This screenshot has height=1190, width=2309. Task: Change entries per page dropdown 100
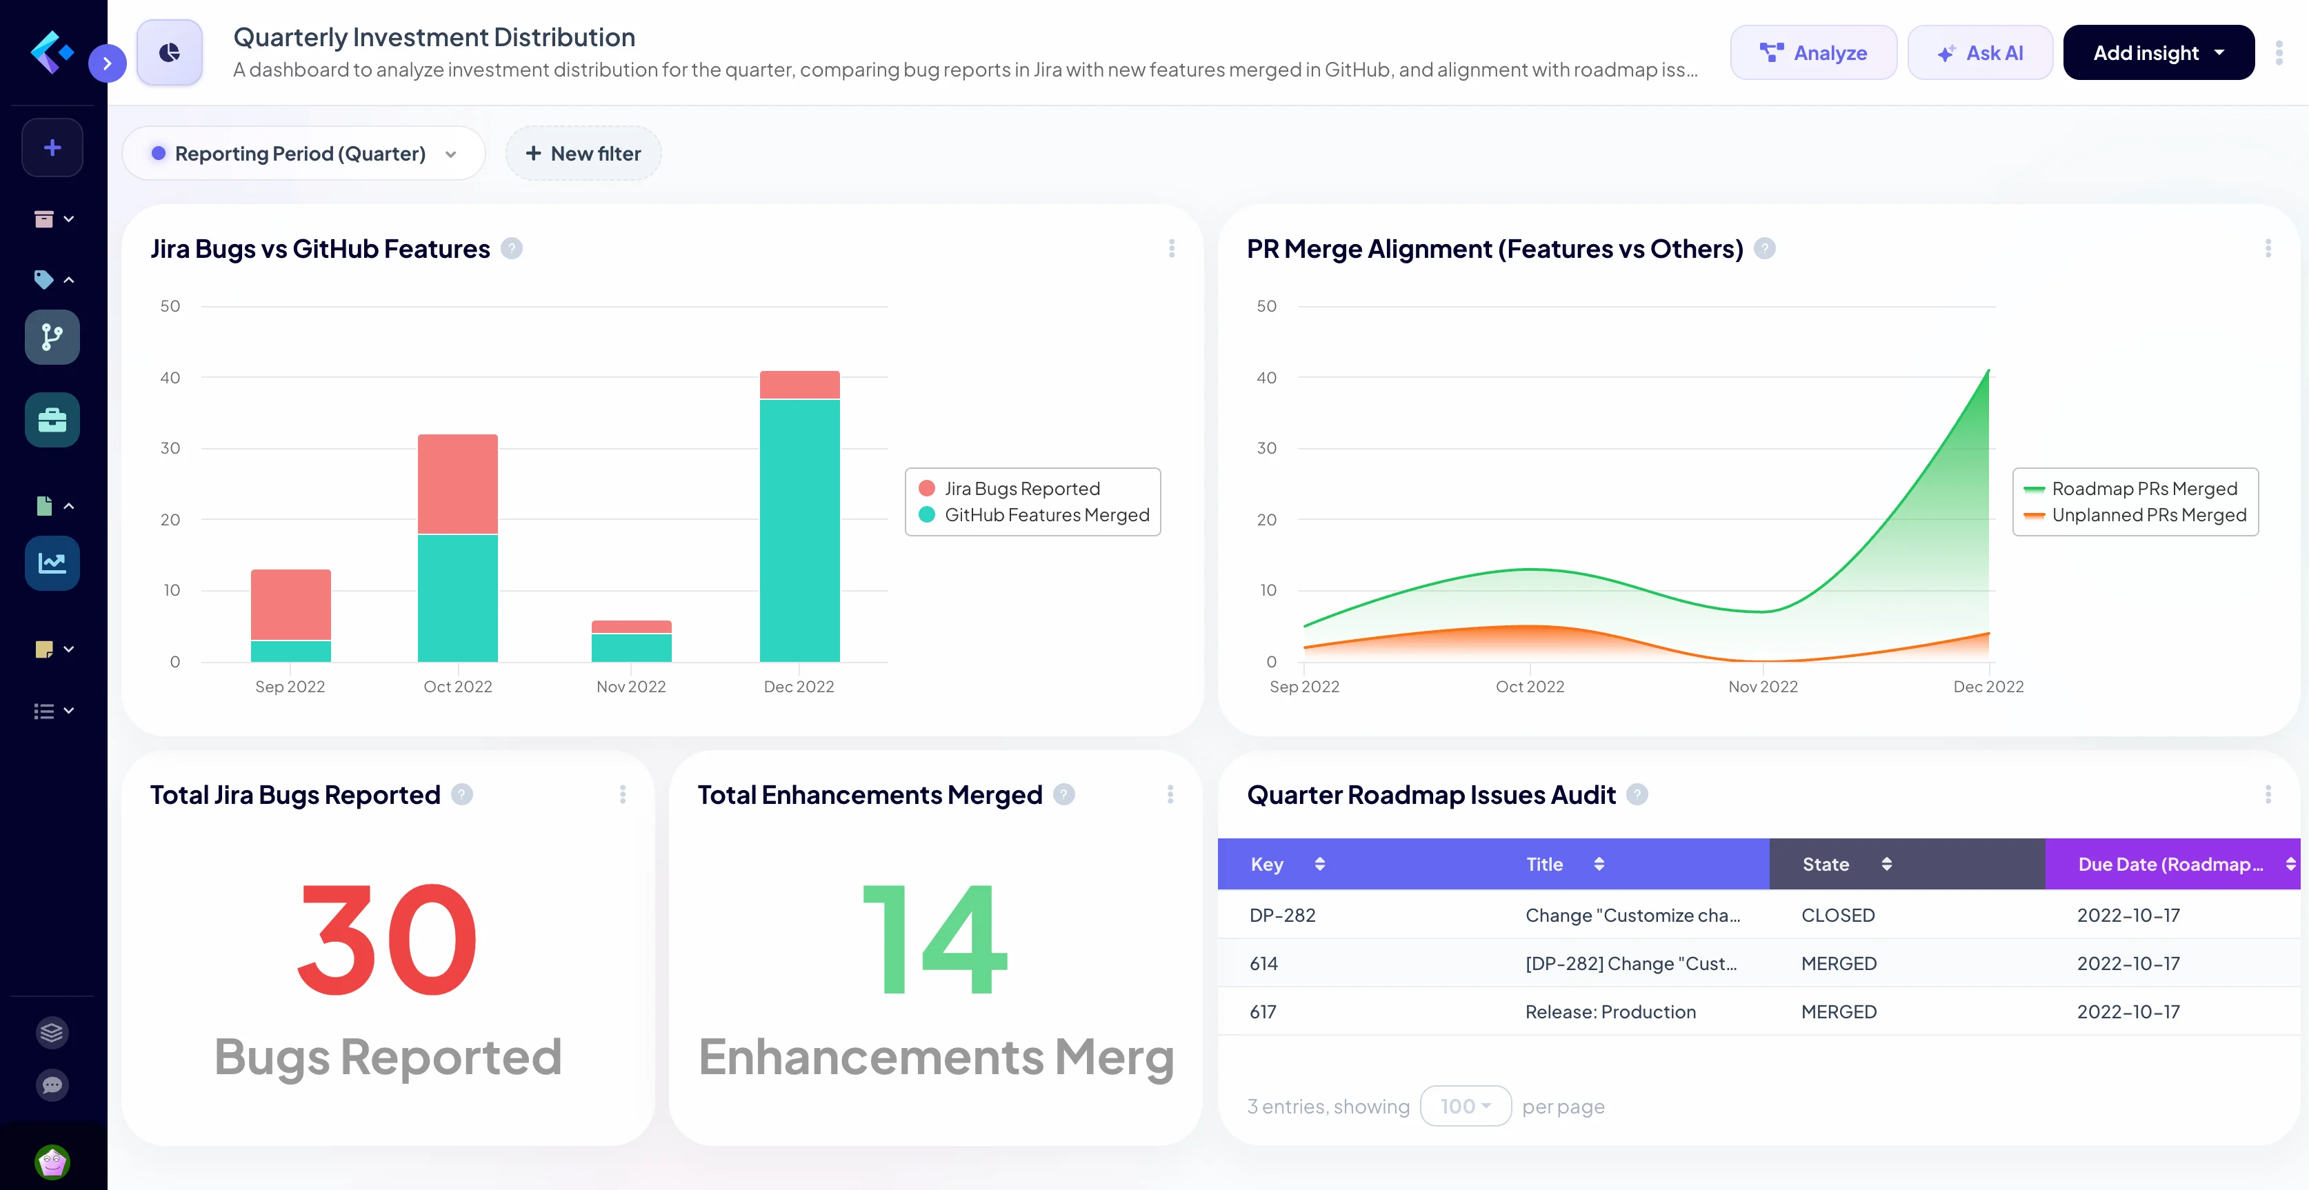pyautogui.click(x=1466, y=1106)
